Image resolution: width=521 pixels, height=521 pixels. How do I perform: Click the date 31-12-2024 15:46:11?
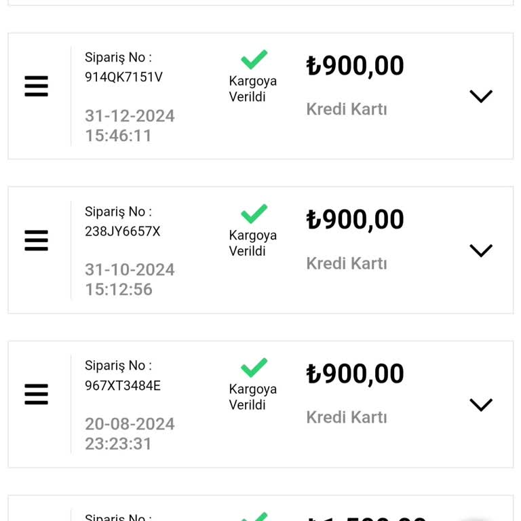[130, 126]
